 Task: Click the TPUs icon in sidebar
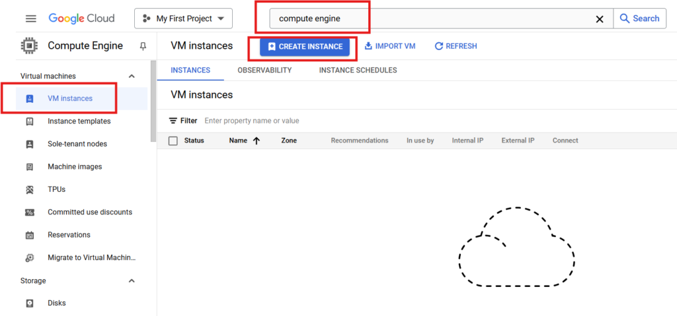(29, 189)
